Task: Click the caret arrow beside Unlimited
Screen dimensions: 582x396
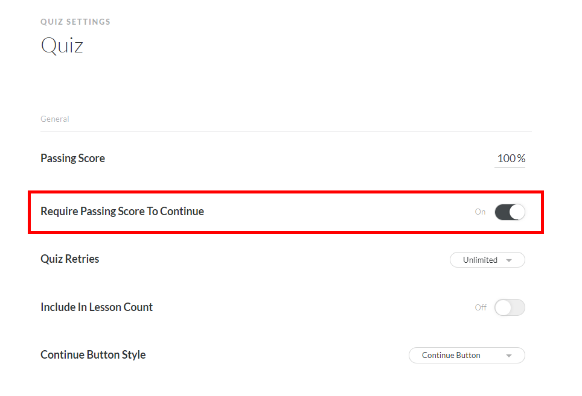Action: pos(509,260)
